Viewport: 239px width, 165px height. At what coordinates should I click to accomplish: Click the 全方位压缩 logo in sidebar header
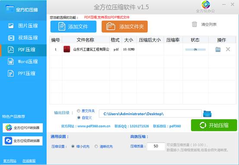pyautogui.click(x=22, y=10)
